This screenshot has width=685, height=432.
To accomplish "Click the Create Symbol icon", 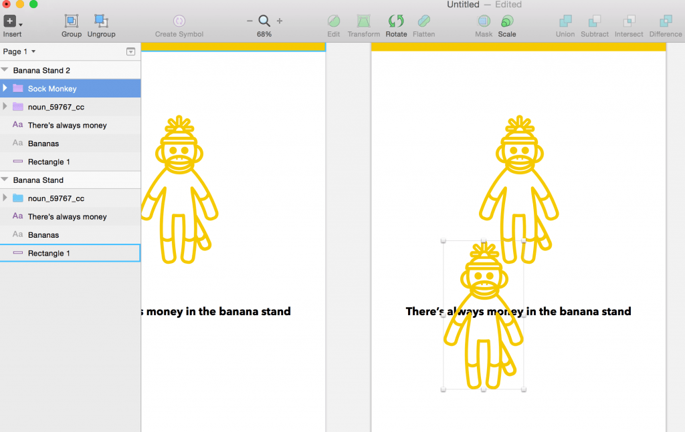I will 179,21.
